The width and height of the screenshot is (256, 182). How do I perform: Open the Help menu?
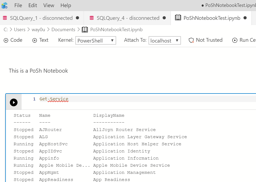point(66,5)
